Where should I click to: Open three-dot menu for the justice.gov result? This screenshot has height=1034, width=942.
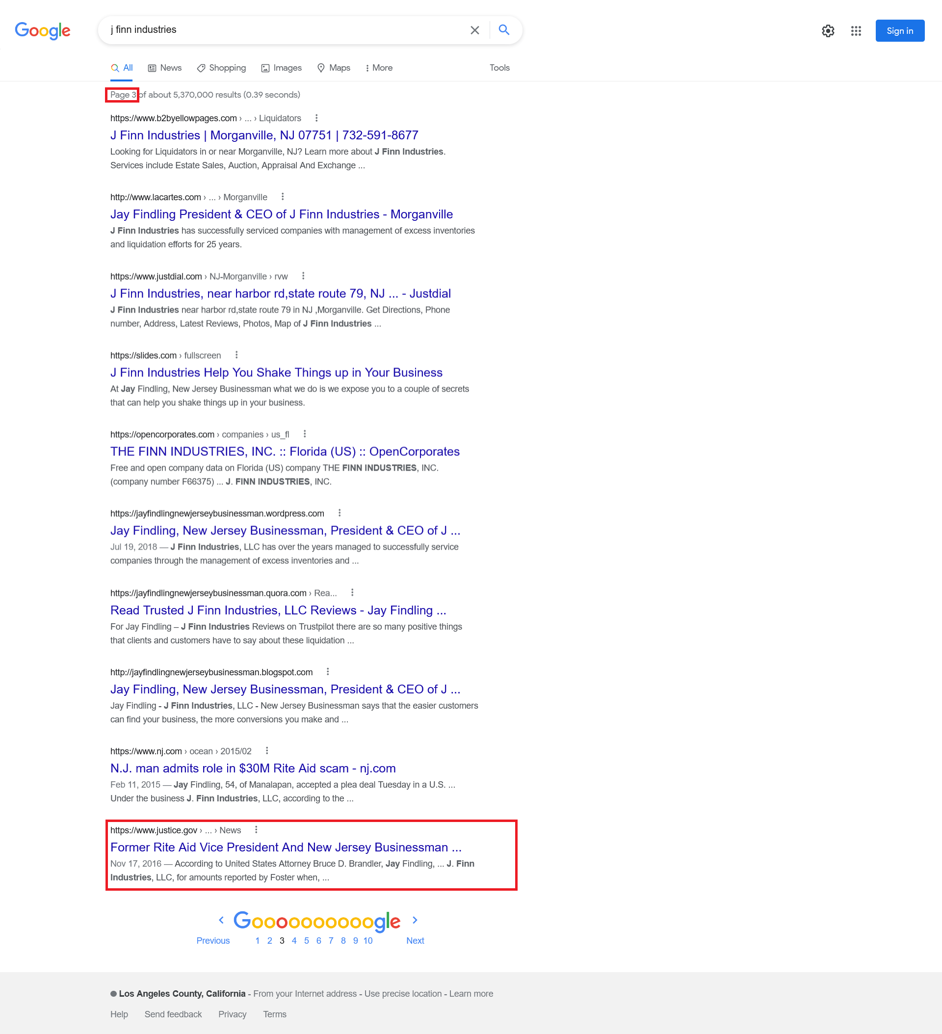[256, 829]
